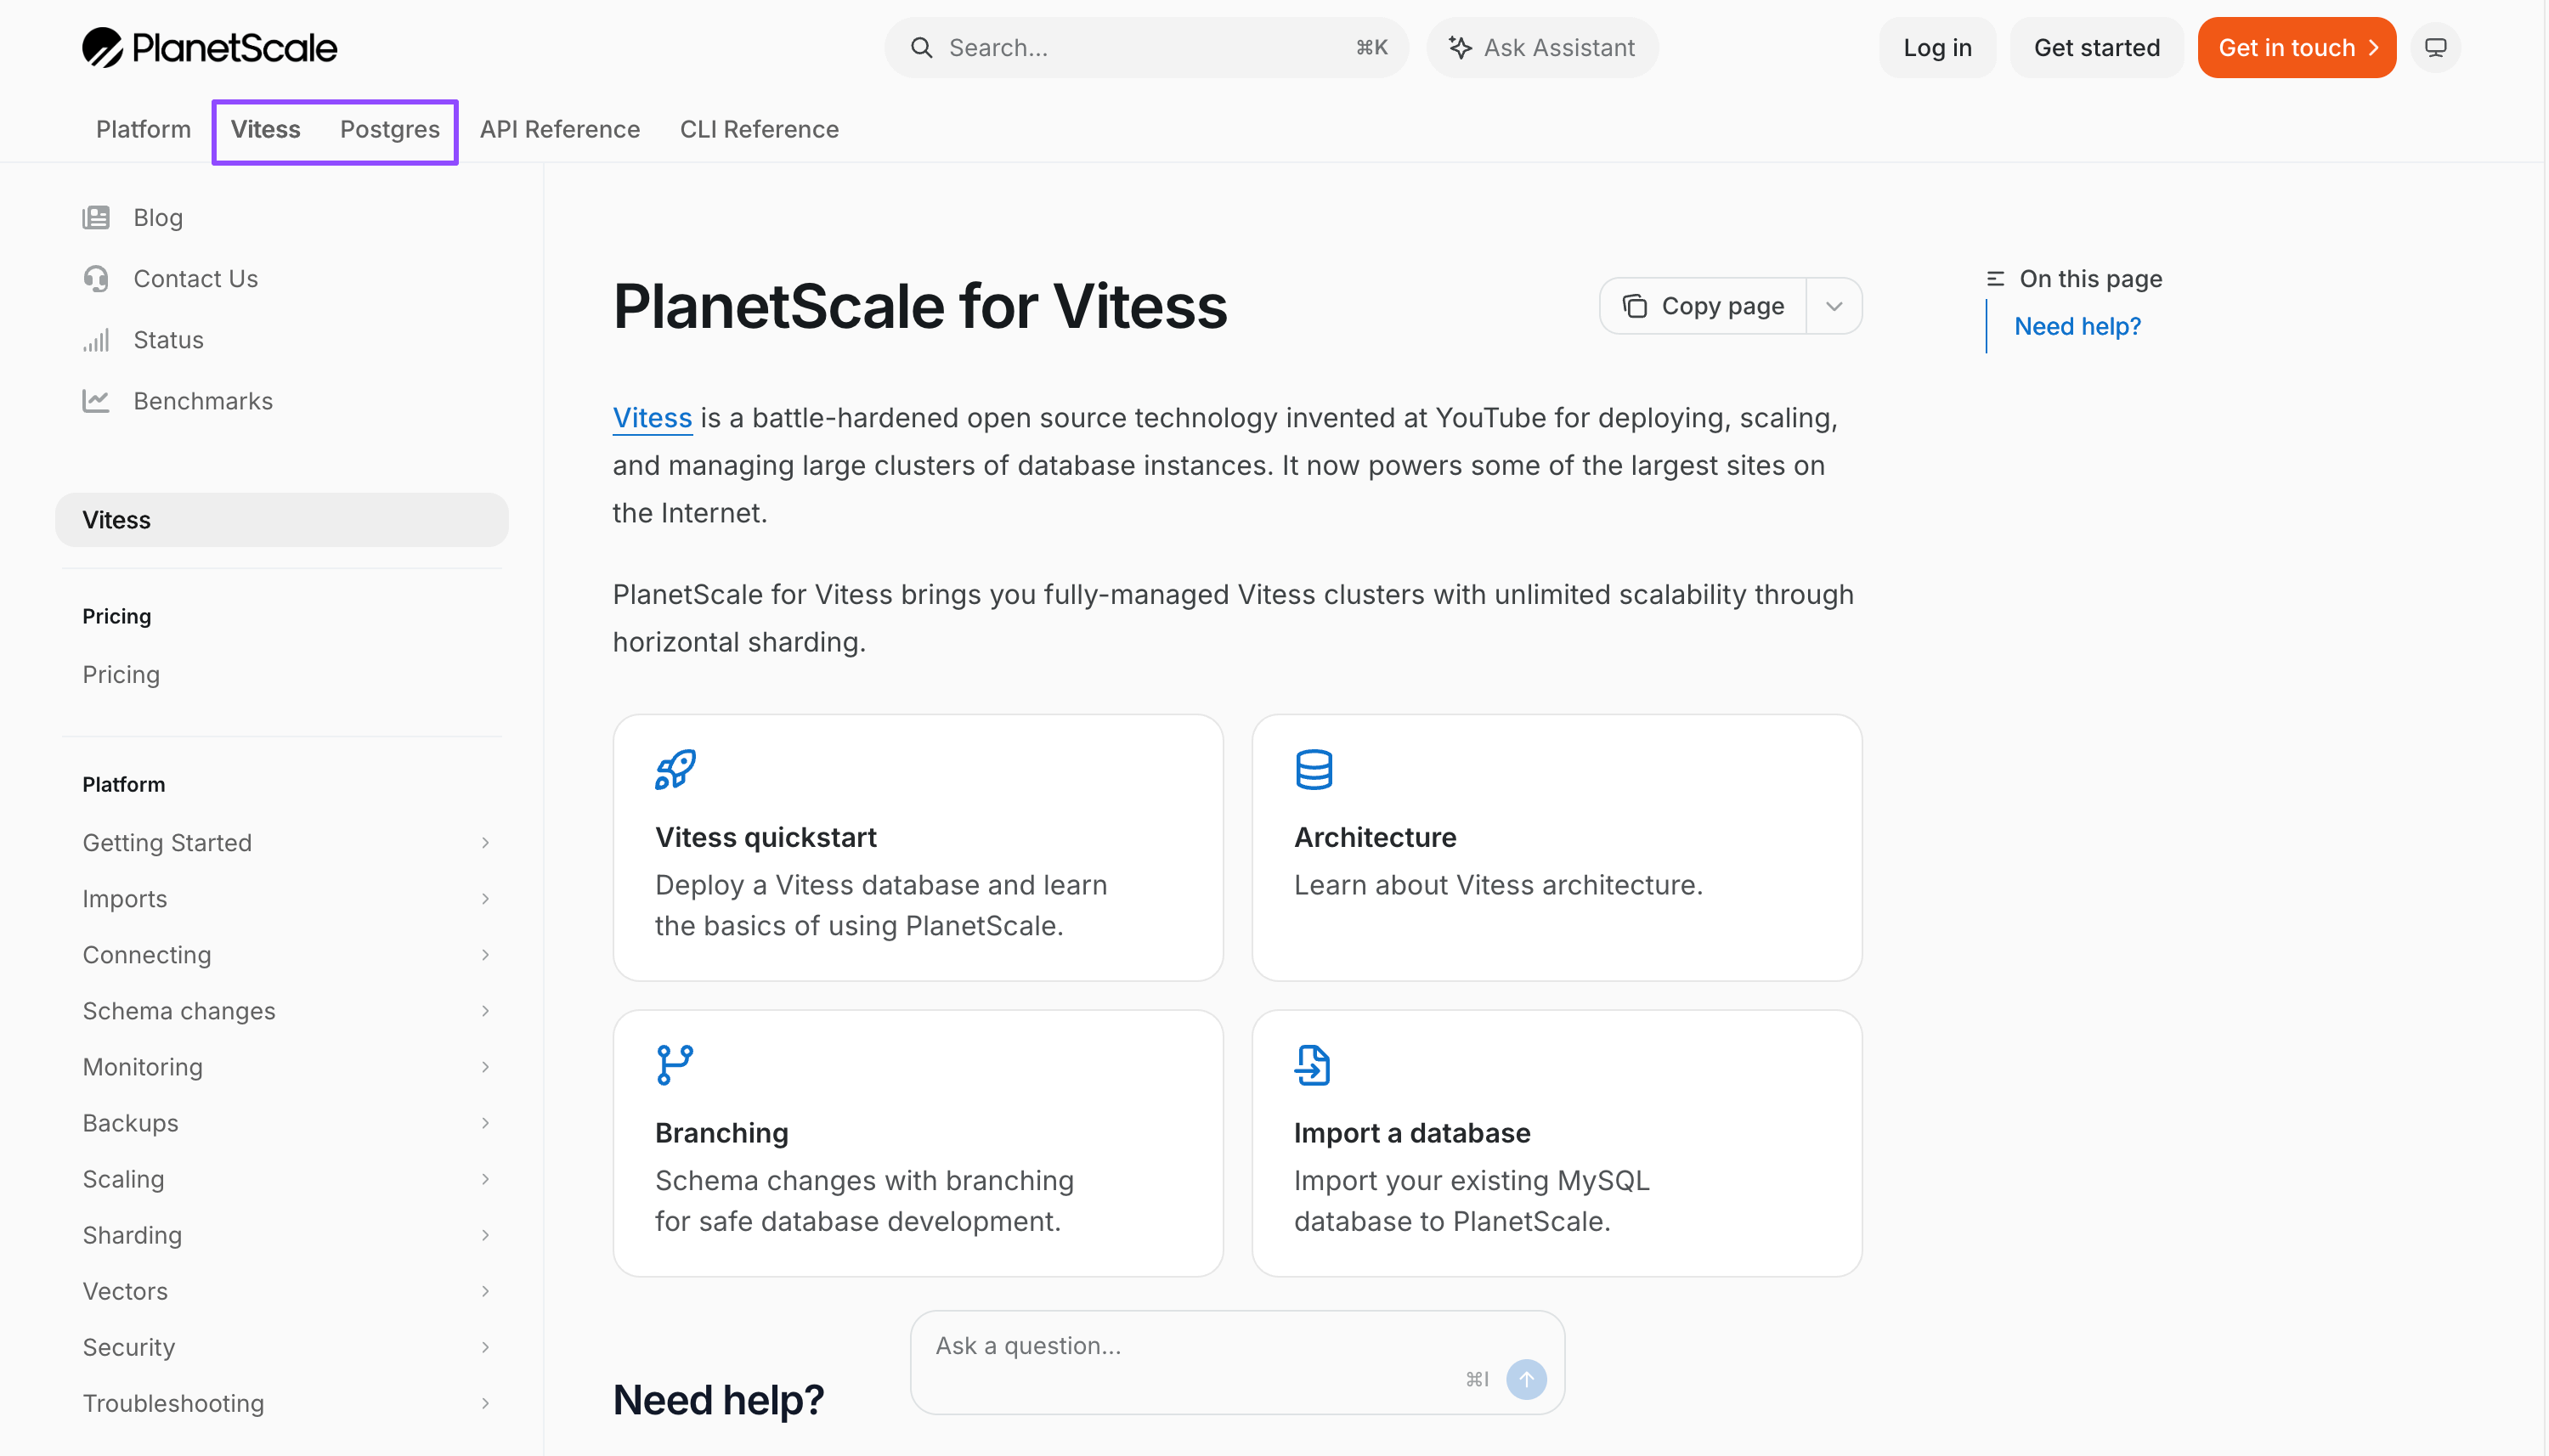Click the Ask Assistant sparkle icon
The image size is (2549, 1456).
[1460, 48]
